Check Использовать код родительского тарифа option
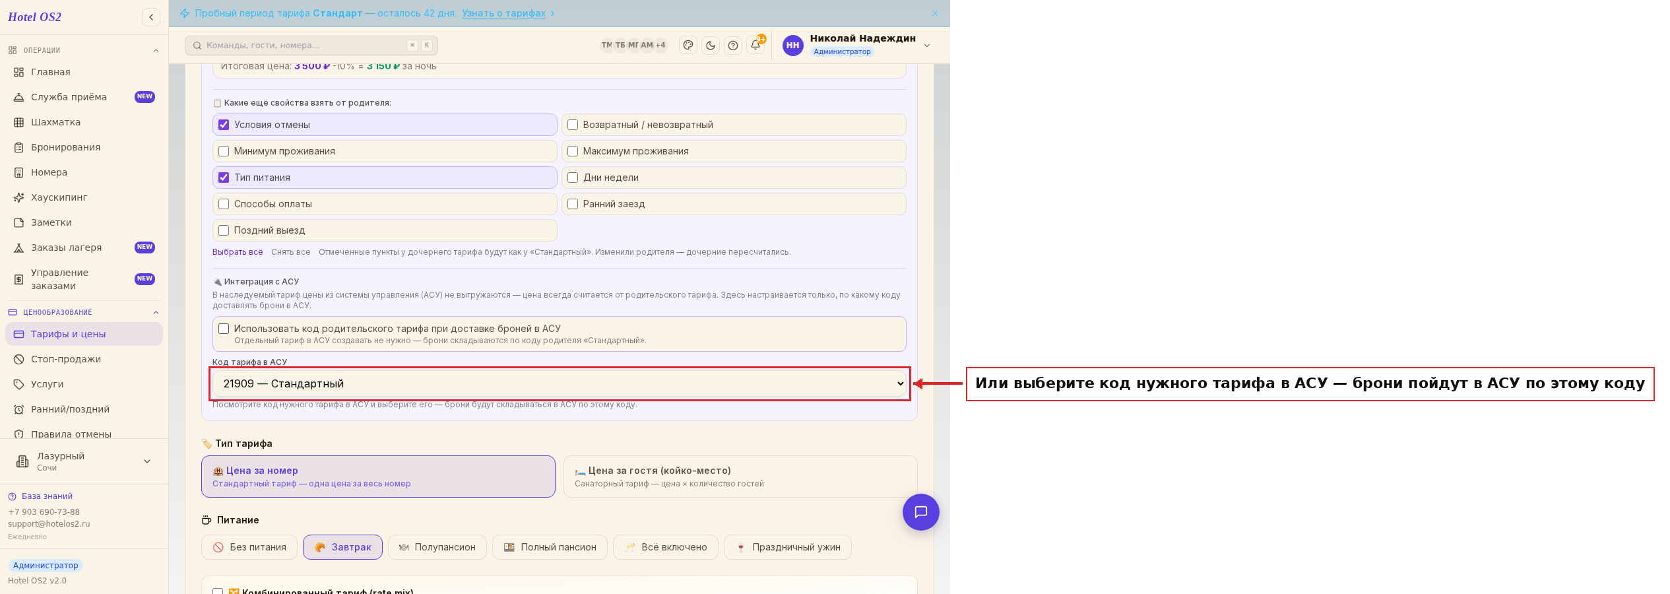1670x594 pixels. (224, 329)
